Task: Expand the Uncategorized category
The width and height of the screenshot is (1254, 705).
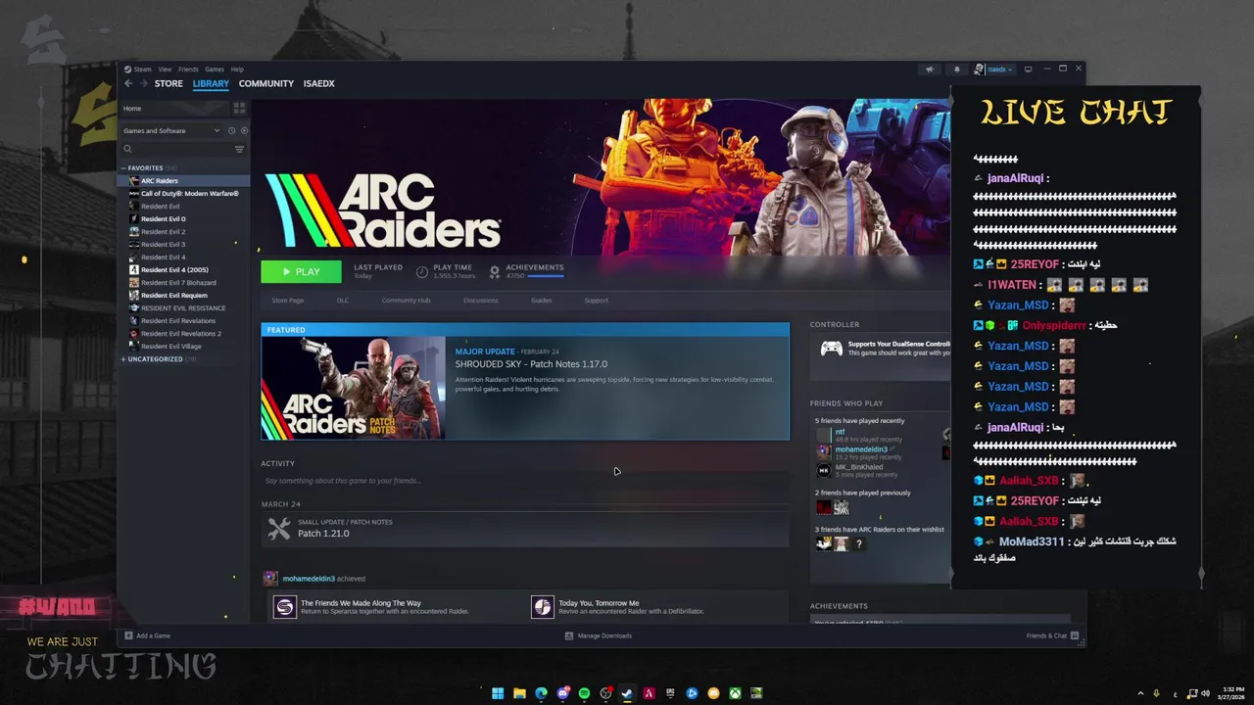Action: tap(123, 359)
